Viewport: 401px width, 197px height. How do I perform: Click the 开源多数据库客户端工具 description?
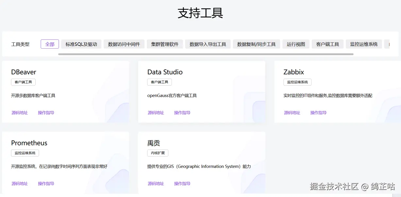click(x=33, y=96)
